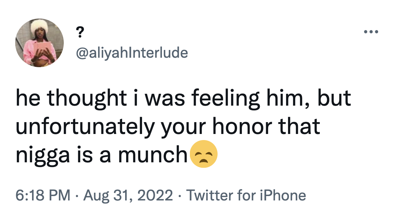Click the year "2022" in the date
The image size is (396, 218).
(157, 195)
